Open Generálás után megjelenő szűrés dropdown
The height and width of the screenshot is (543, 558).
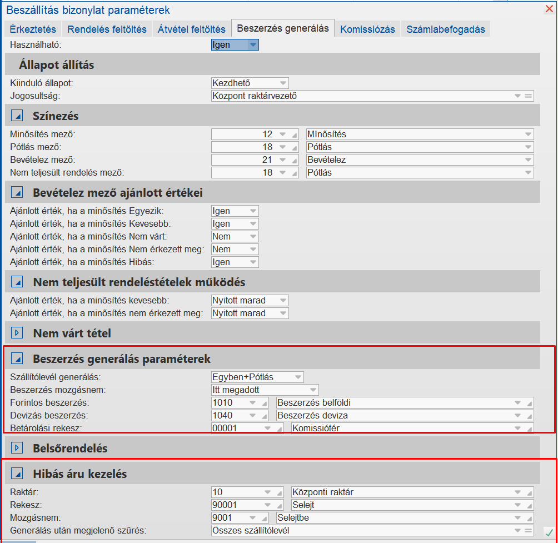pos(517,531)
